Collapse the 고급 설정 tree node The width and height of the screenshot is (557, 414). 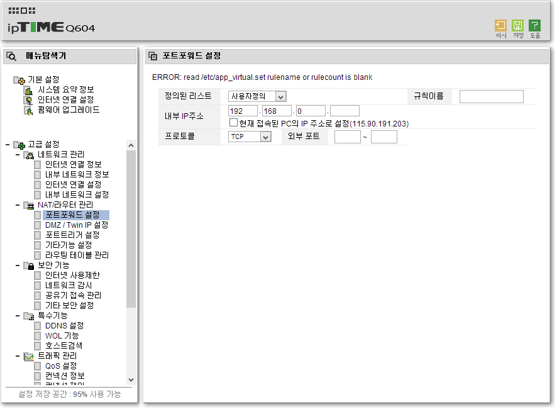pyautogui.click(x=8, y=145)
